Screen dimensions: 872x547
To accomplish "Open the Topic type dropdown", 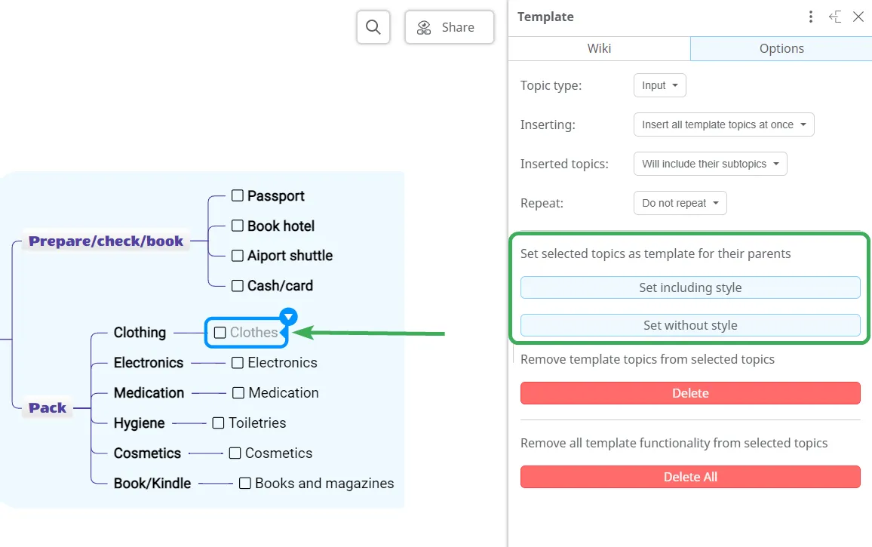I will (659, 85).
